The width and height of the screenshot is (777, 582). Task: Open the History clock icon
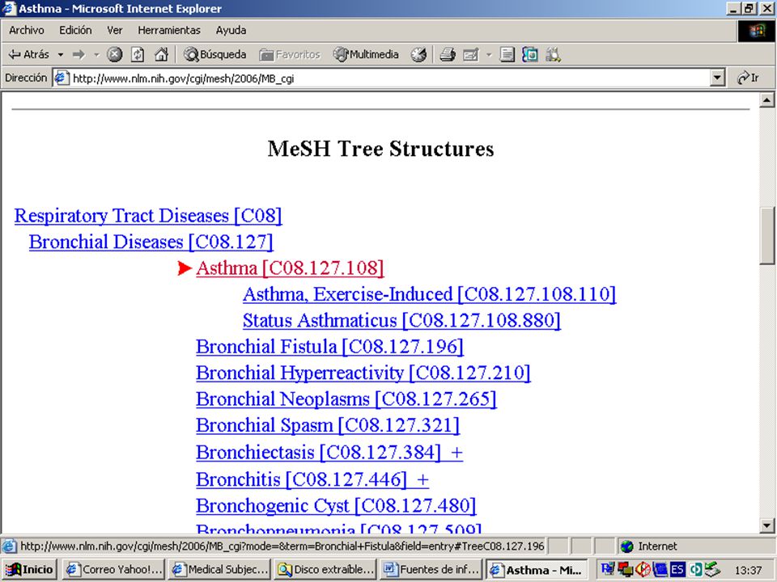pyautogui.click(x=418, y=54)
